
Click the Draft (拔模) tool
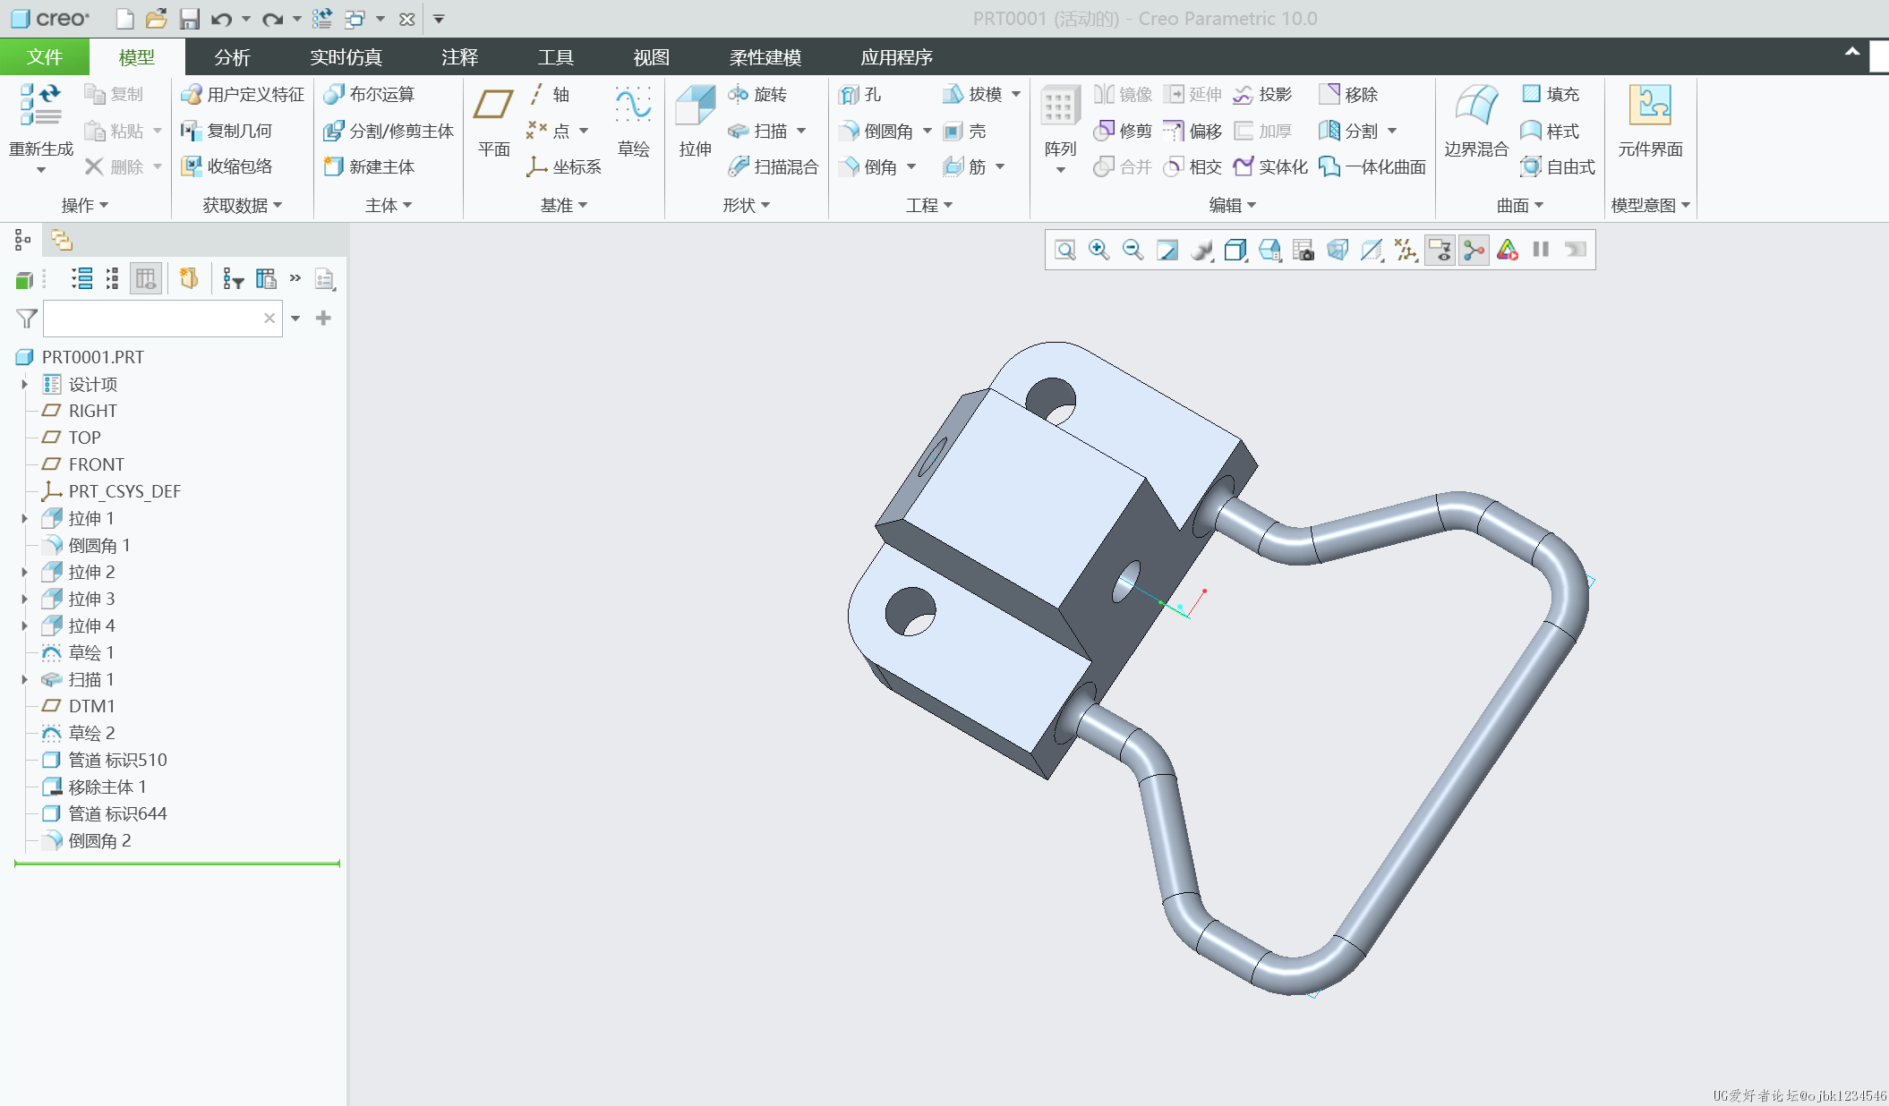tap(972, 94)
